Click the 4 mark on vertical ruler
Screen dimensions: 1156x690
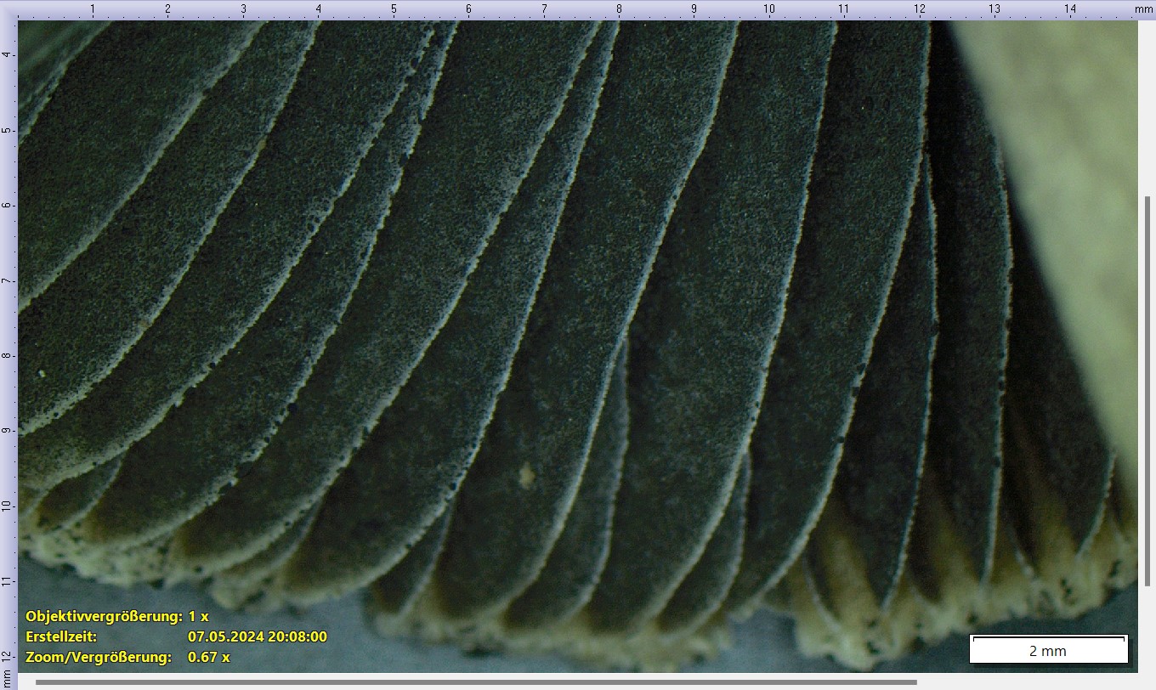(8, 54)
